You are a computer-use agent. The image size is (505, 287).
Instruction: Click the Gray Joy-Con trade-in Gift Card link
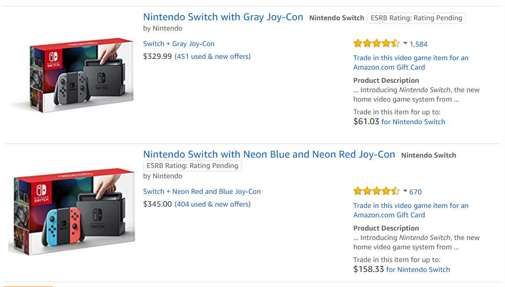[411, 63]
